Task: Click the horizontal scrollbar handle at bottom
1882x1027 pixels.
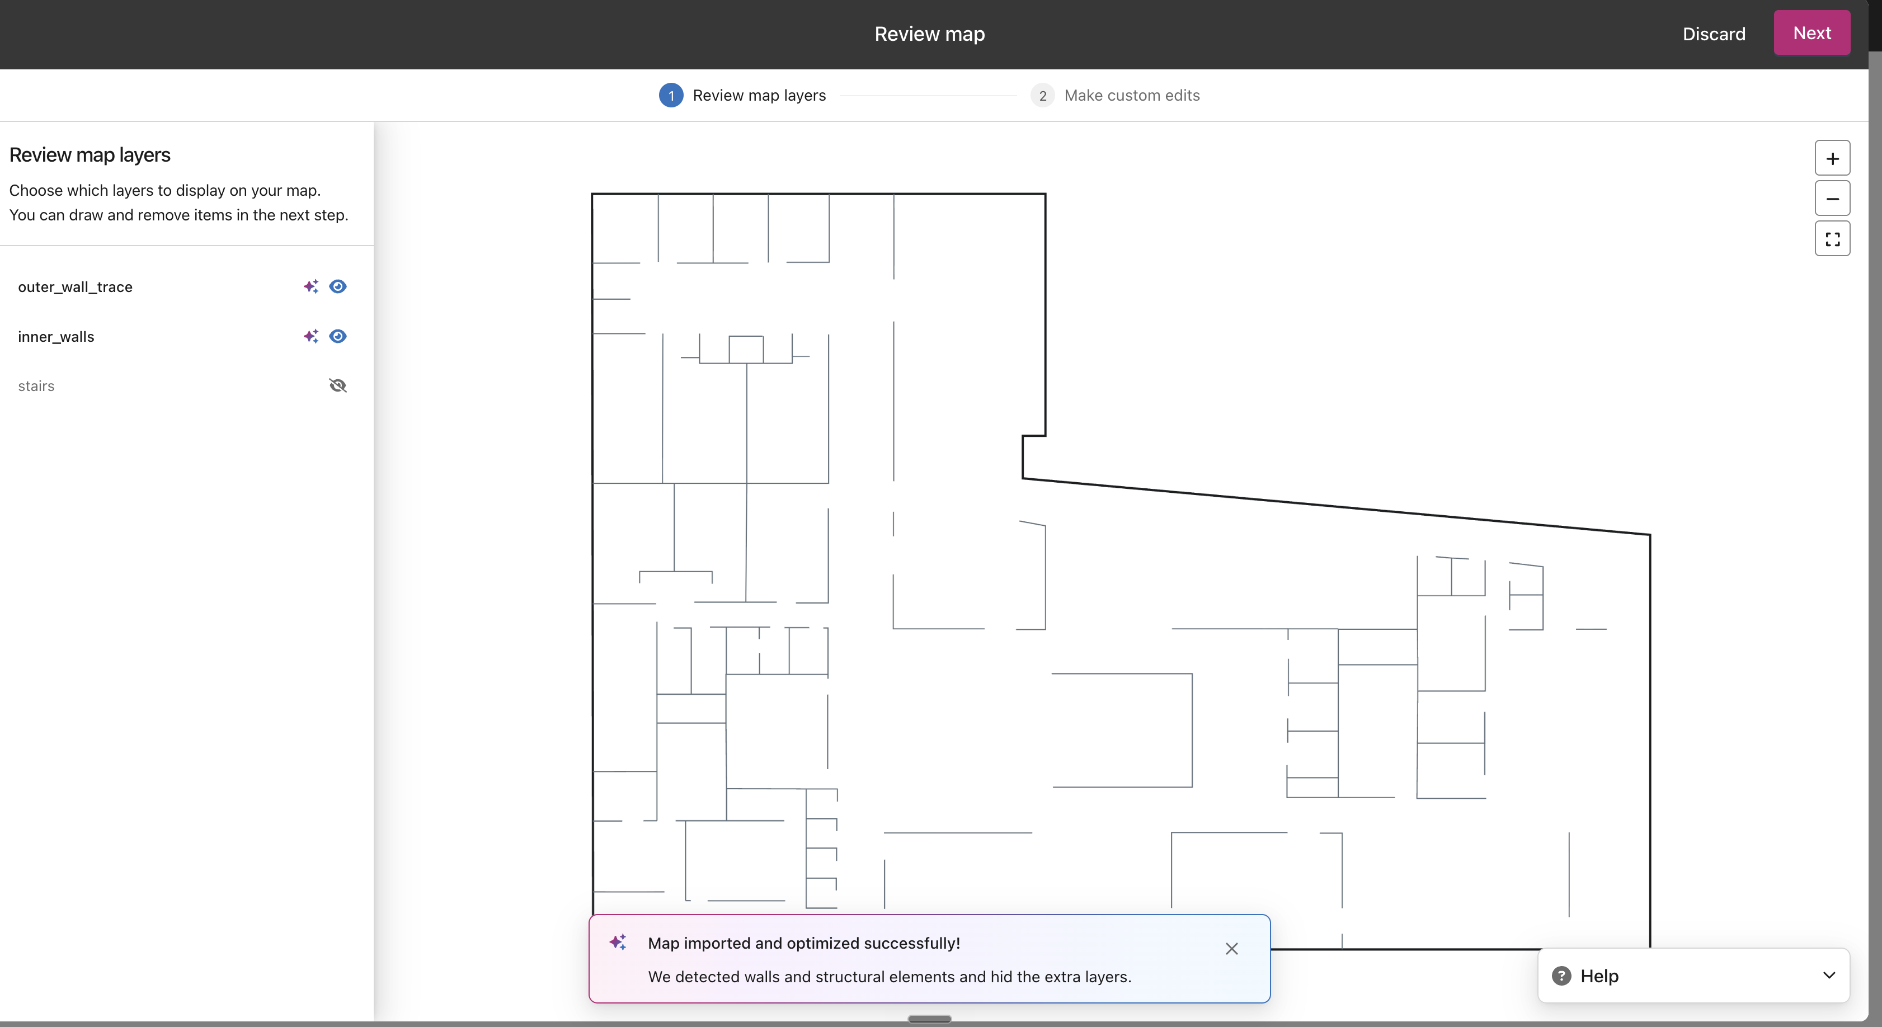Action: point(929,1019)
